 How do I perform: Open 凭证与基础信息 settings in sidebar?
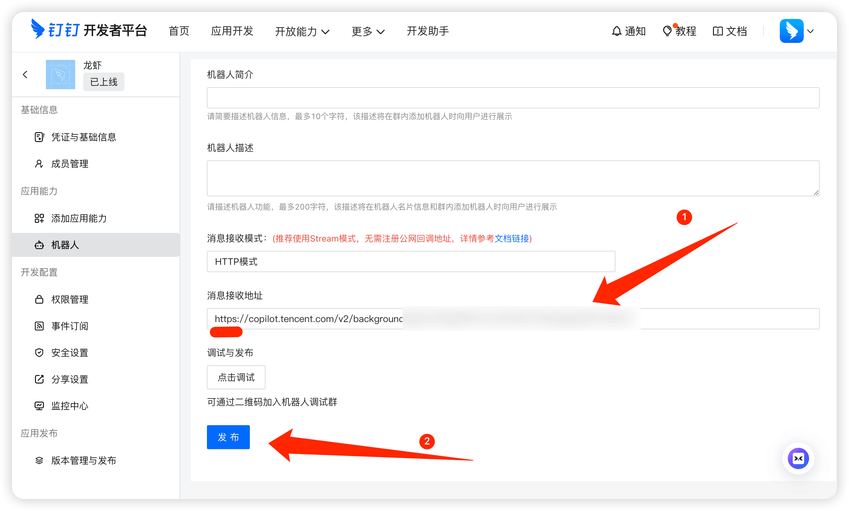tap(84, 137)
